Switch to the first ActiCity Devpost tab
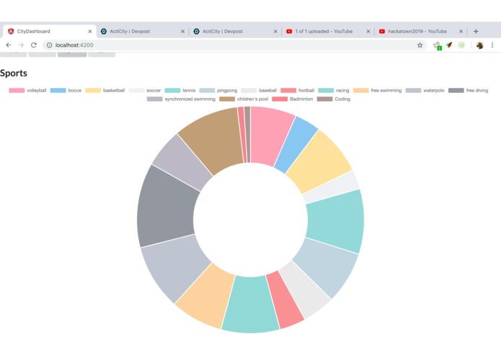Screen dimensions: 501x356 coord(142,31)
